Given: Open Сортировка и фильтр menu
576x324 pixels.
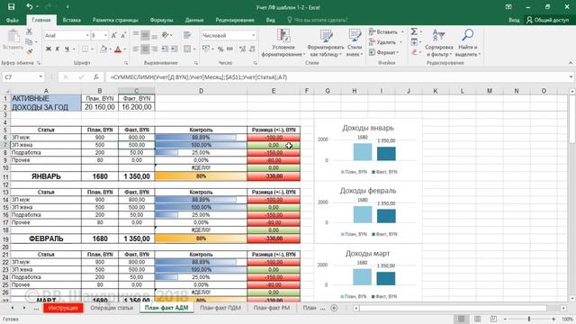Looking at the screenshot, I should click(438, 43).
